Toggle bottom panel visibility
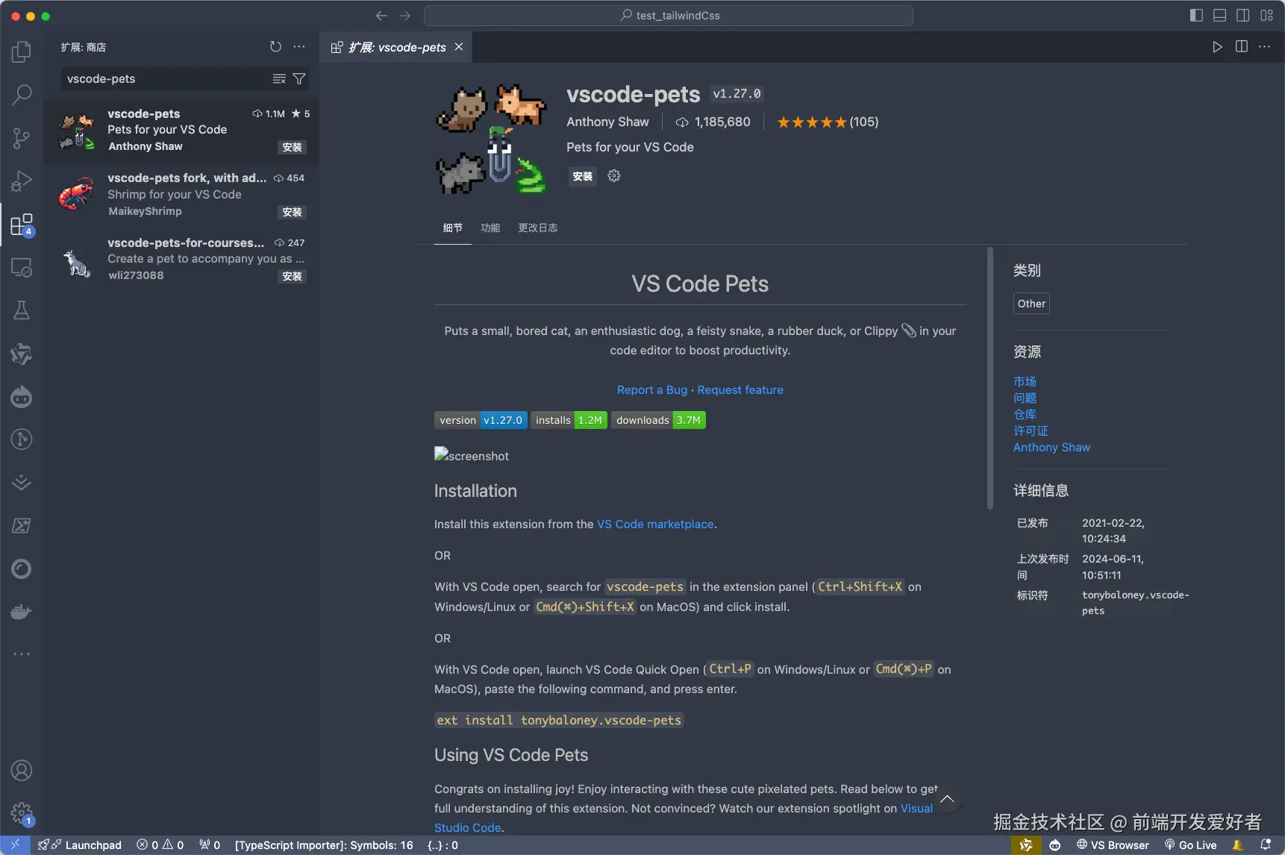This screenshot has height=855, width=1285. (1220, 16)
